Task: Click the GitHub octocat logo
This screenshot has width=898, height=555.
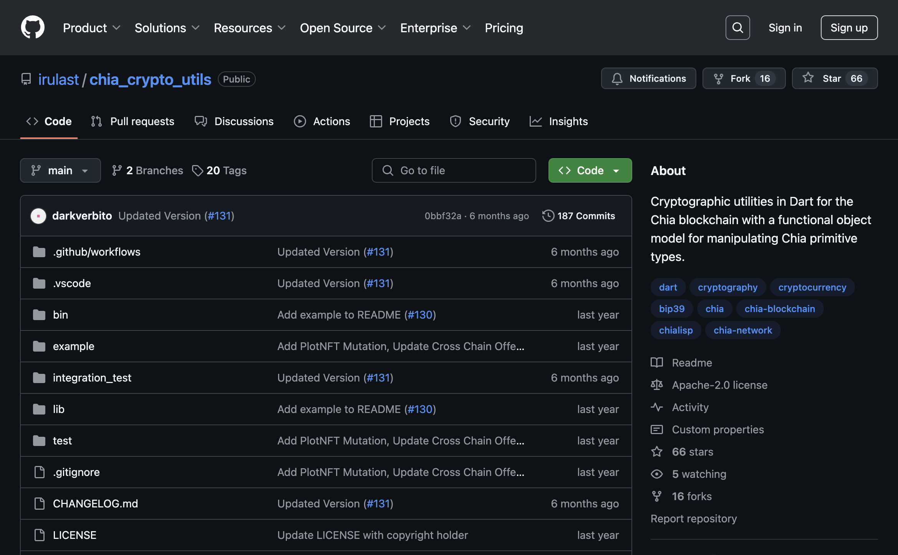Action: pos(33,27)
